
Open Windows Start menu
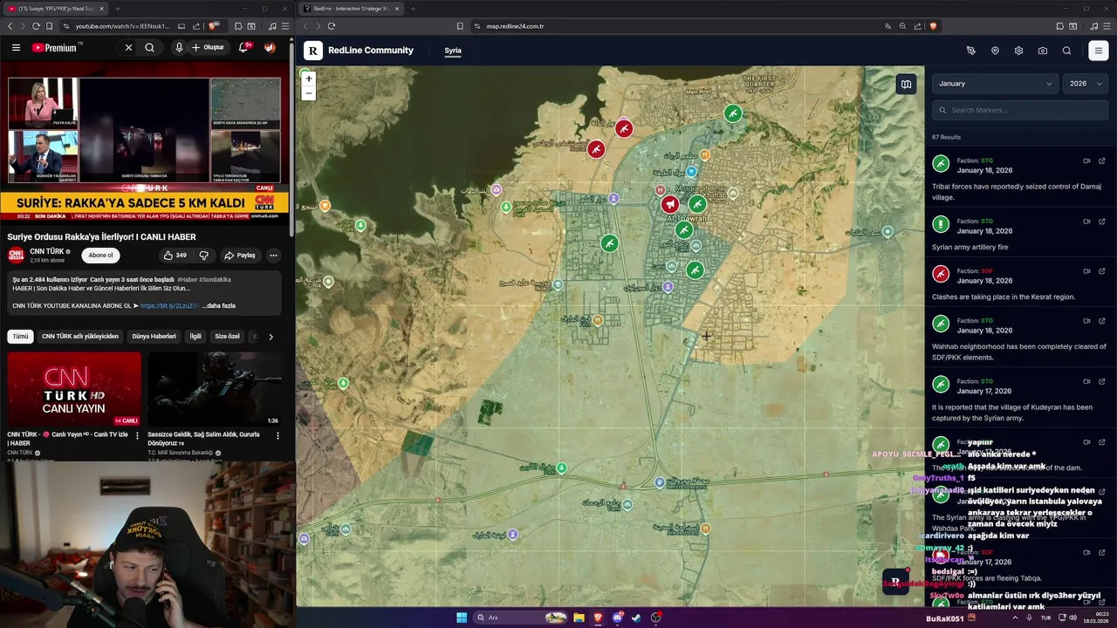462,618
